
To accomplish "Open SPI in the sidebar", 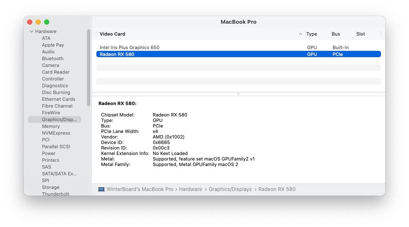I will point(45,180).
